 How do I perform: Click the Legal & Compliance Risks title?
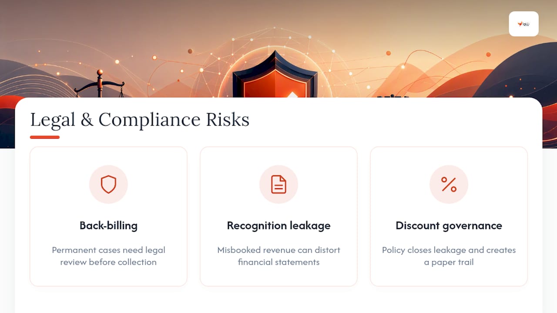[x=140, y=120]
